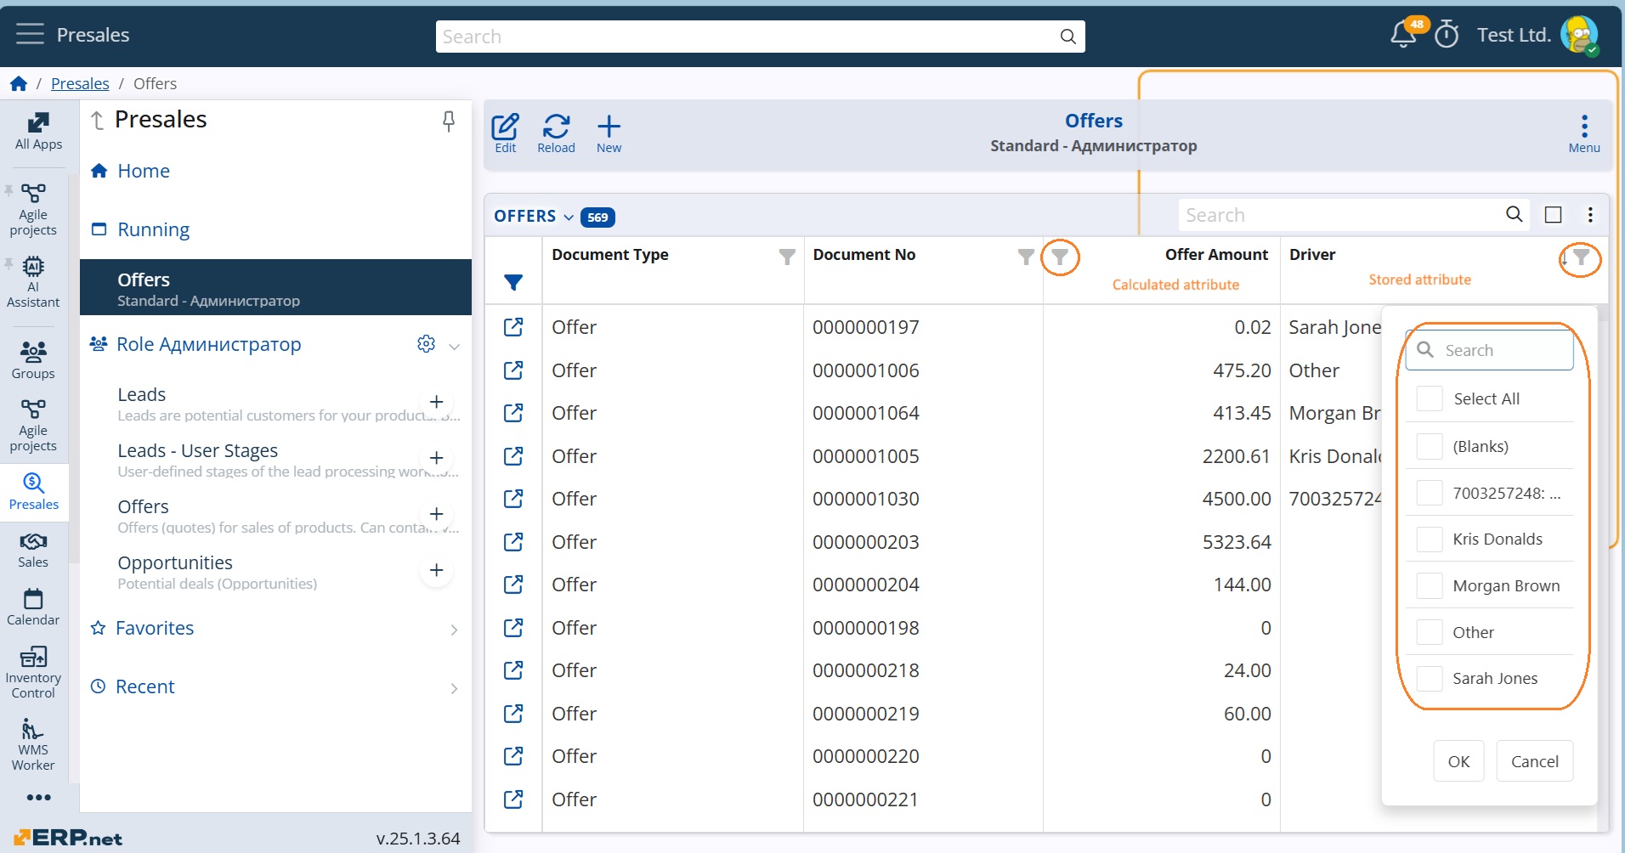
Task: Open Leads - User Stages entry
Action: click(198, 450)
